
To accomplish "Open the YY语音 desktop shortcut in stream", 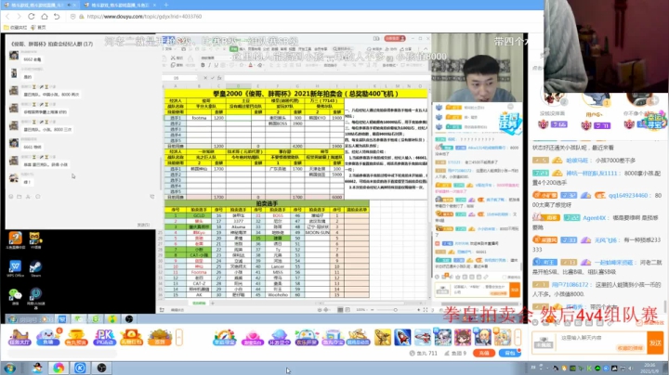I will coord(35,240).
